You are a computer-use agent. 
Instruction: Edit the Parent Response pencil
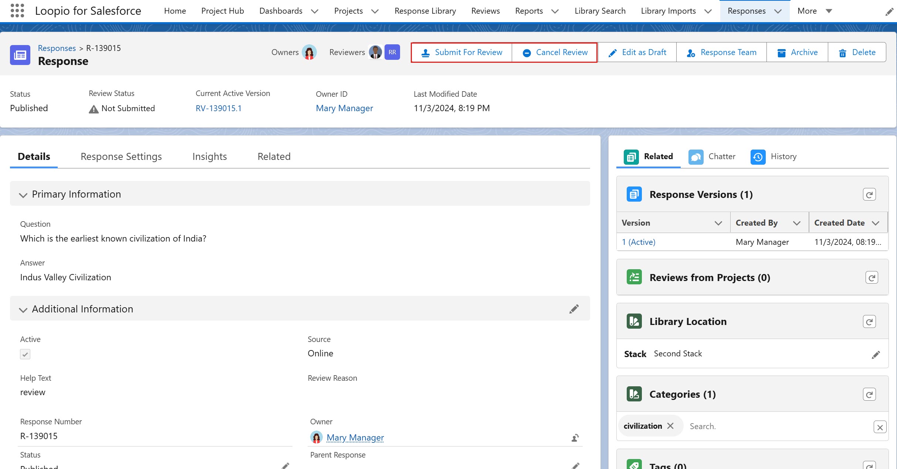pos(575,466)
